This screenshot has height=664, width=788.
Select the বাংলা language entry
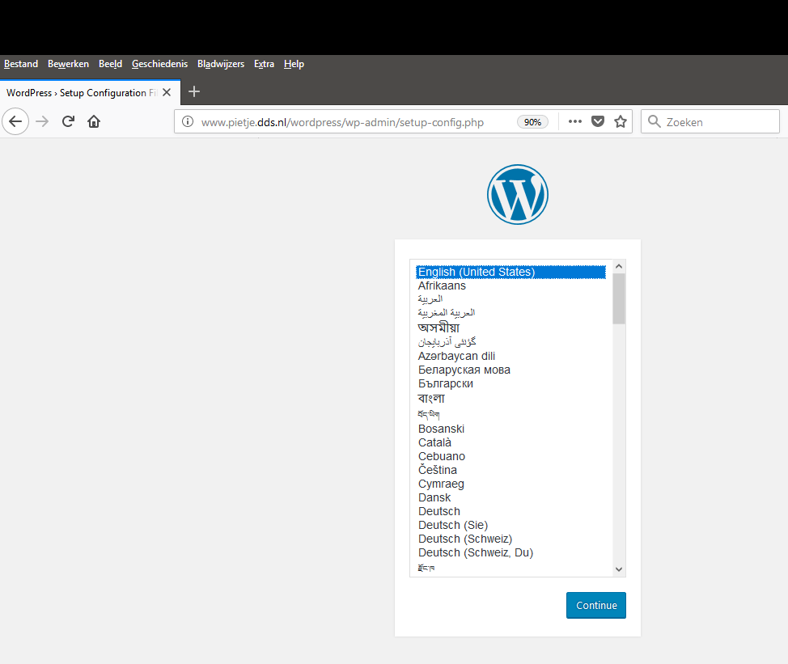tap(511, 398)
